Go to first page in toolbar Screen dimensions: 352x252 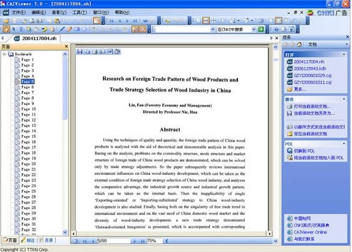(111, 21)
